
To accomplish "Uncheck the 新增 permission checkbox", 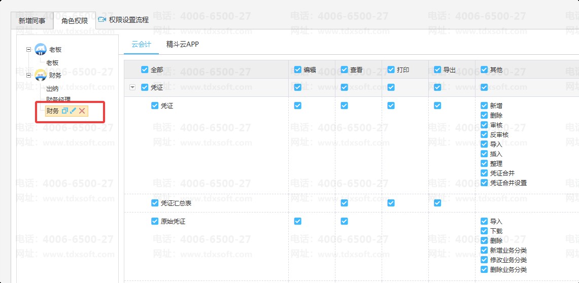I will (x=484, y=105).
